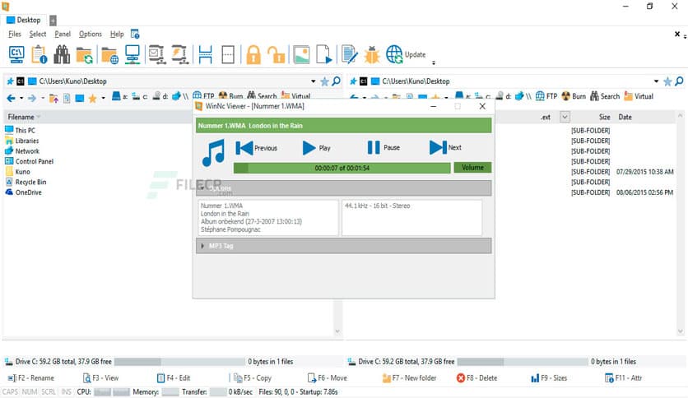
Task: Click the F7 - New folder button
Action: tap(409, 377)
